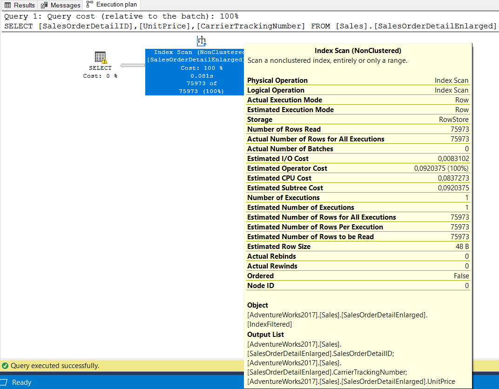Click the green success check icon
Viewport: 499px width, 389px height.
[x=5, y=366]
